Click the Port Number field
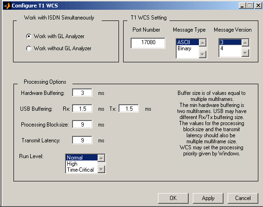 pyautogui.click(x=148, y=43)
